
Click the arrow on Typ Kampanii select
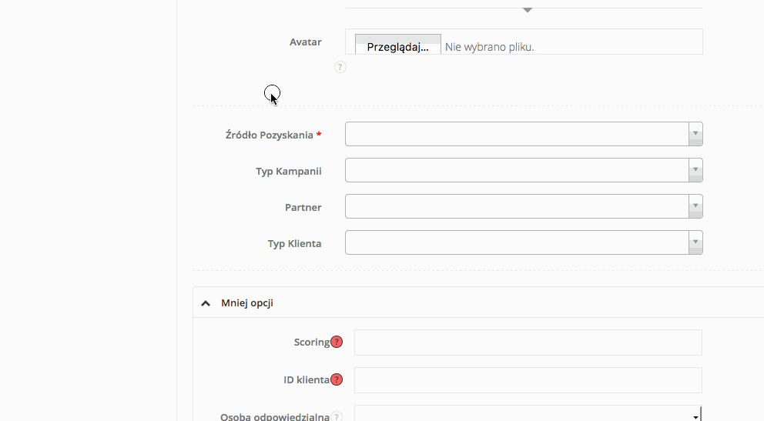tap(695, 170)
